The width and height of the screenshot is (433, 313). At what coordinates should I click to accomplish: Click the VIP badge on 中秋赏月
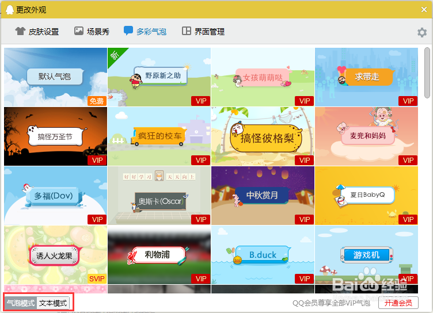click(305, 220)
